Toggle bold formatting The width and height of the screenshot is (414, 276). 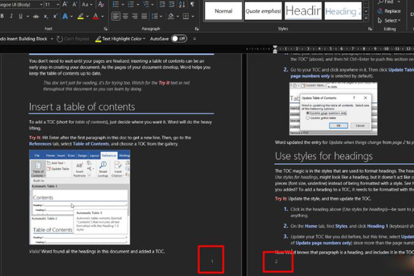click(2, 16)
